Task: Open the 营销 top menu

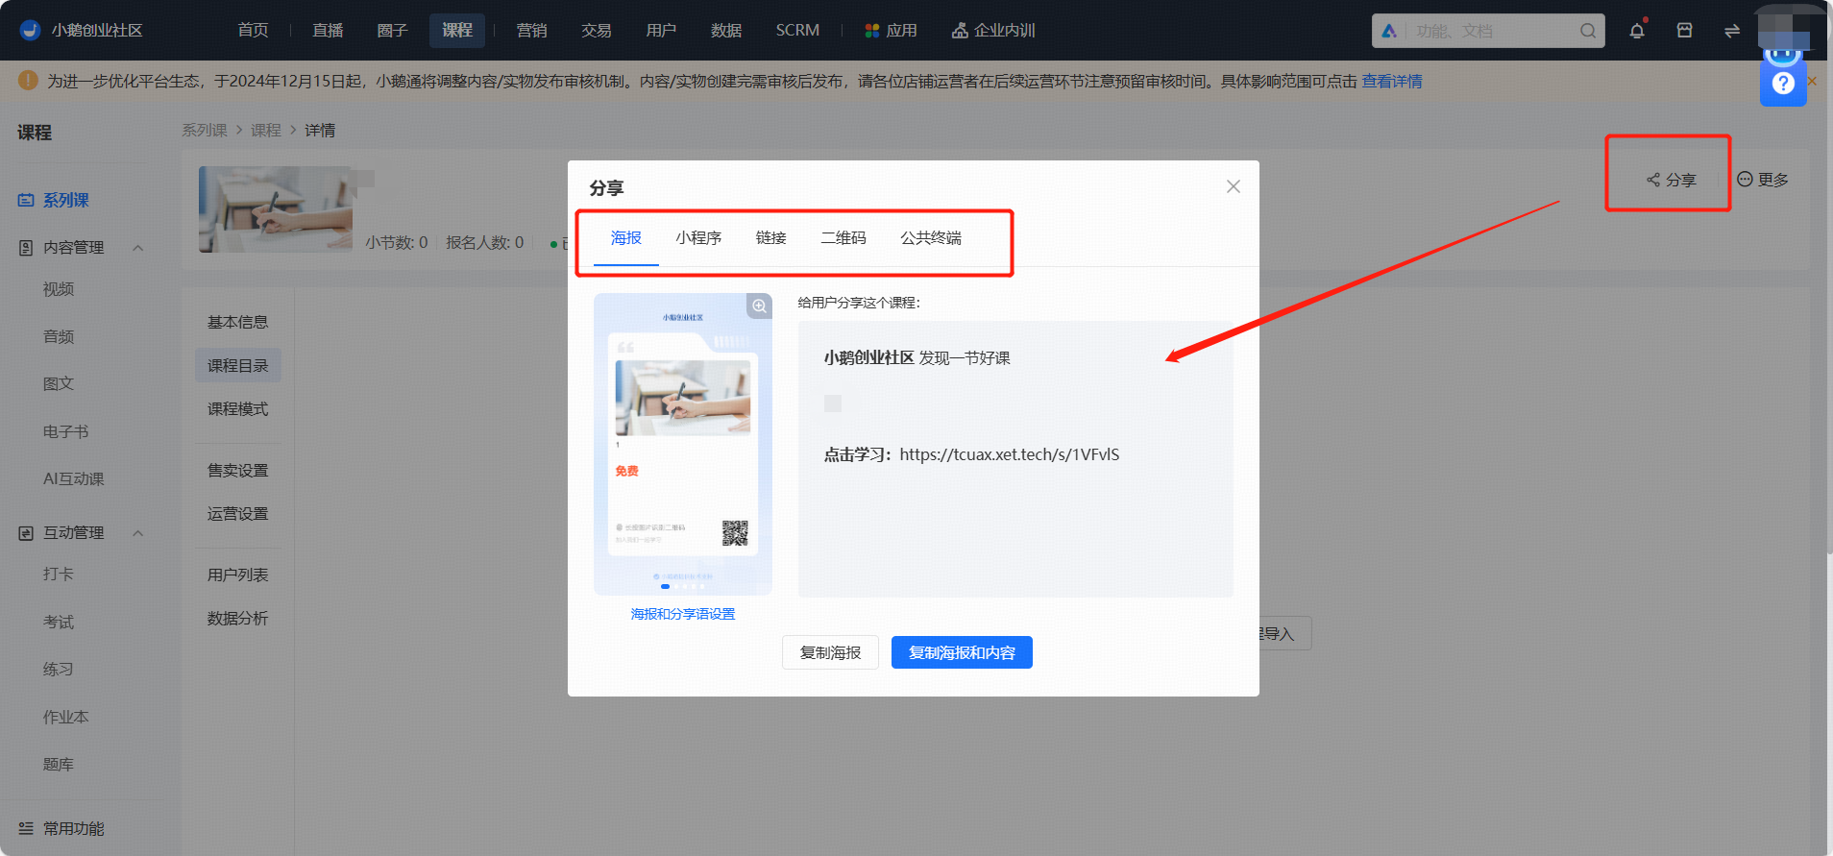Action: (x=531, y=31)
